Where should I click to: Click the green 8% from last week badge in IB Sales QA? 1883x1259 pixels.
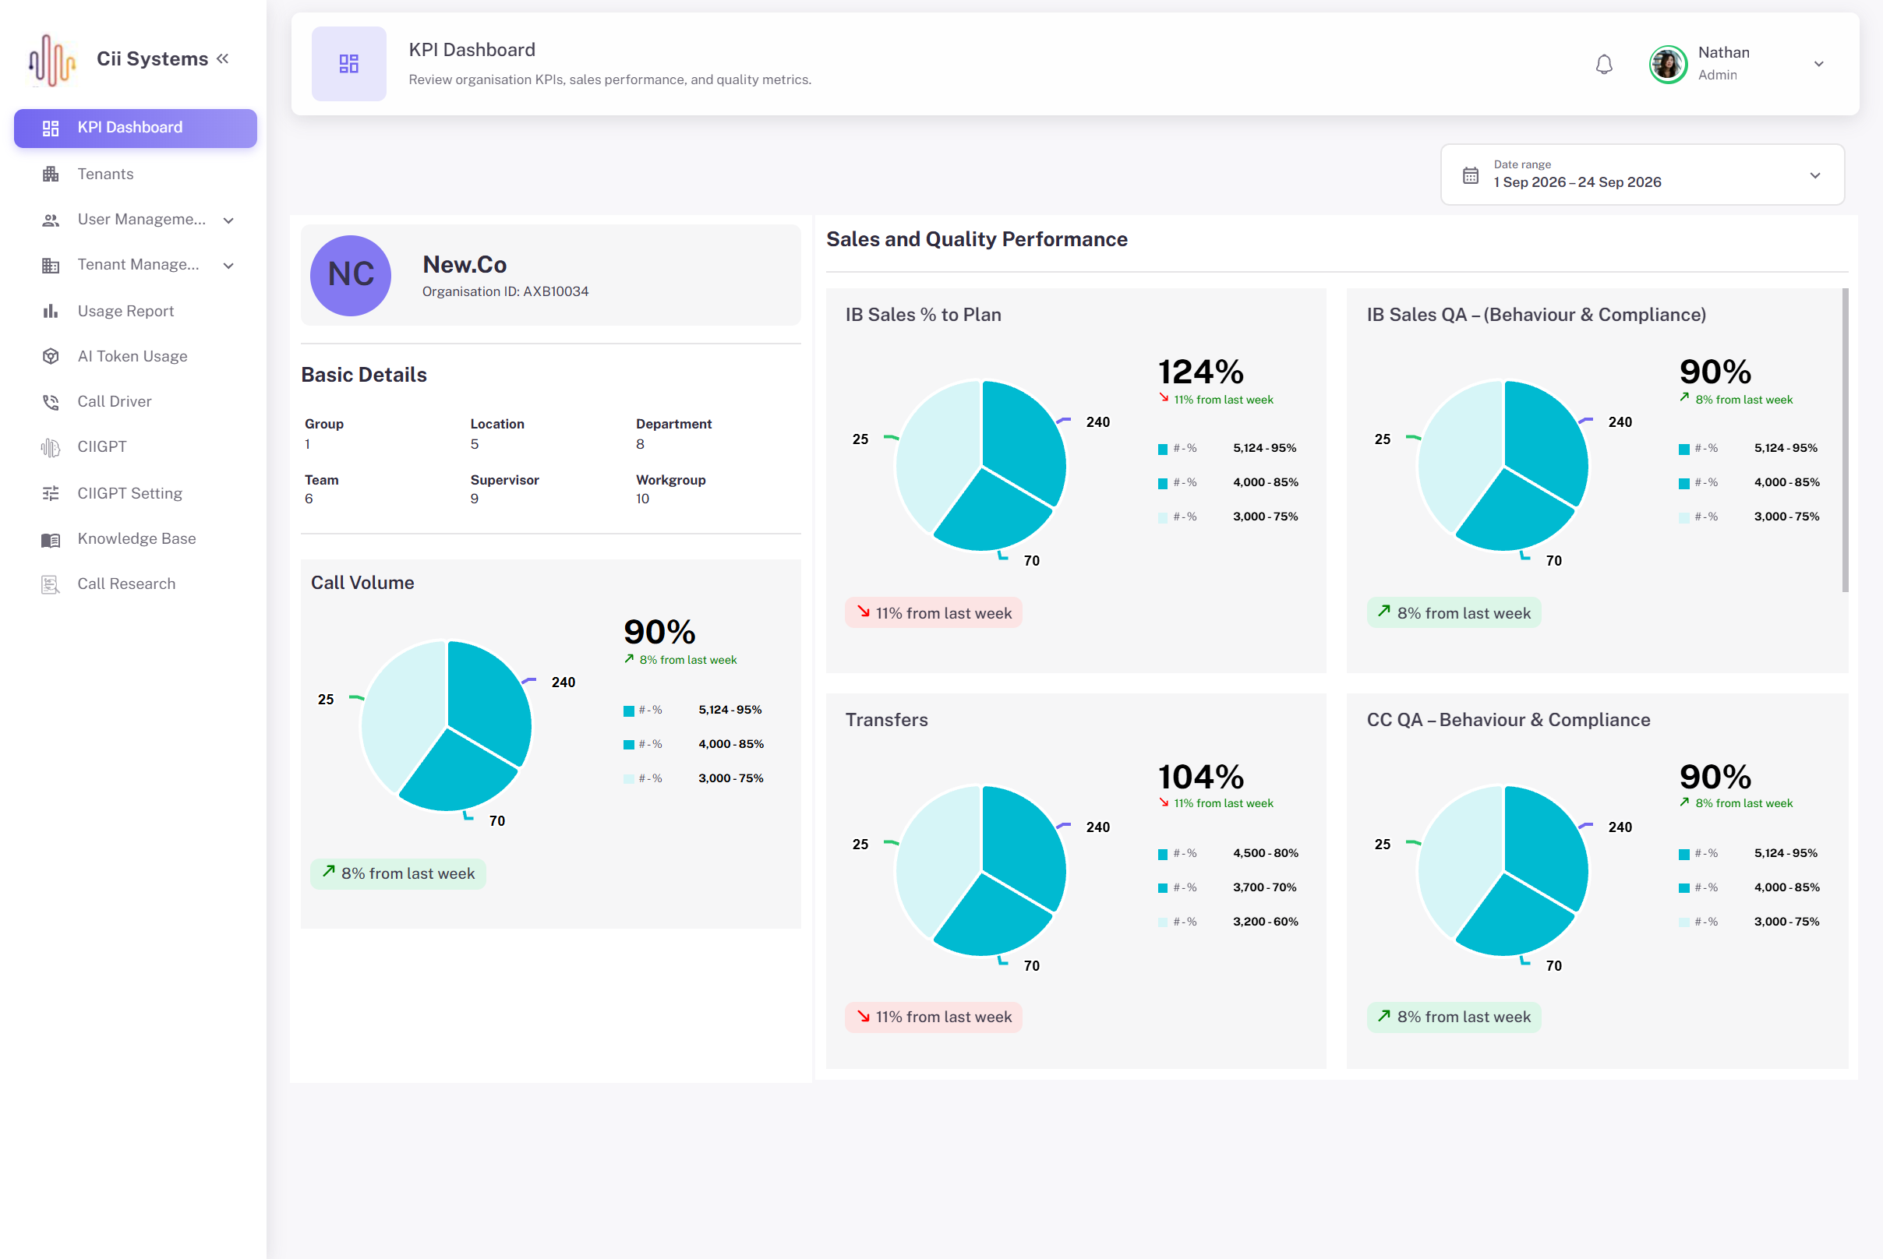click(1454, 612)
